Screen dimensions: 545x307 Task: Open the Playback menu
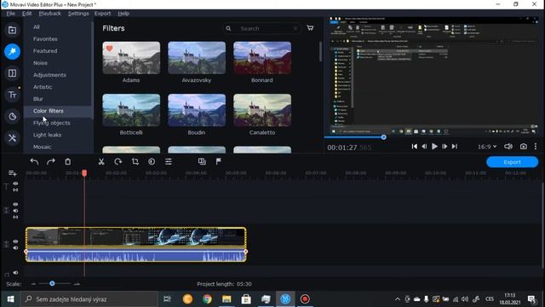pyautogui.click(x=49, y=14)
